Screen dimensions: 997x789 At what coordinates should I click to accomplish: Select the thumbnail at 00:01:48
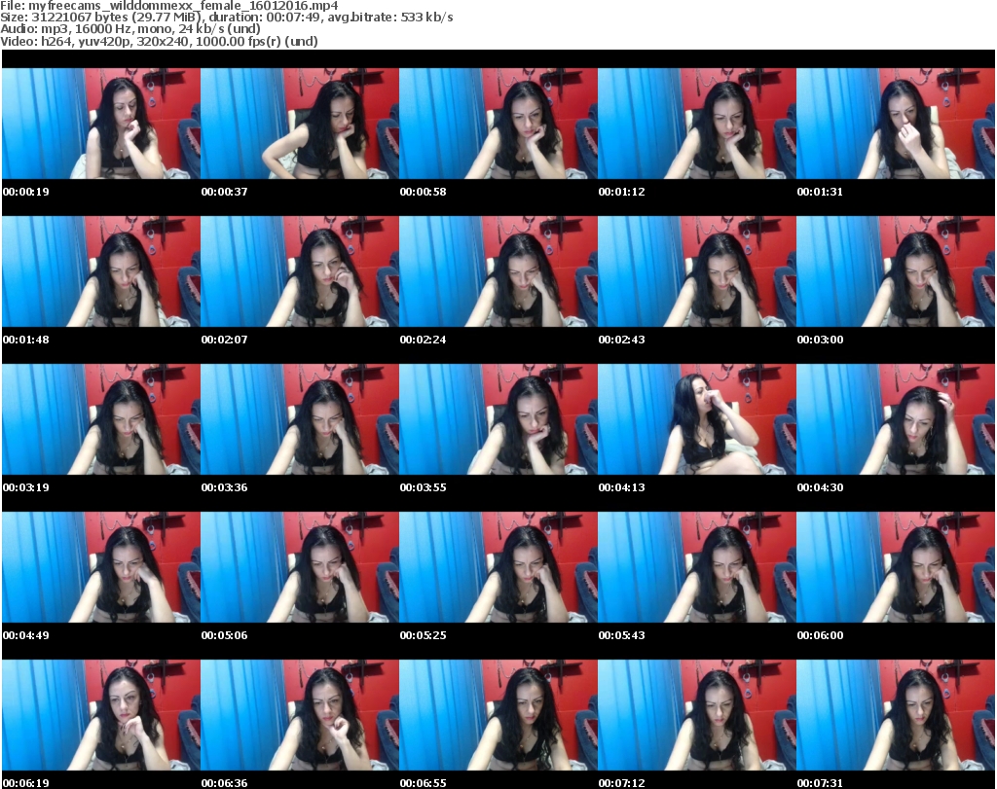pyautogui.click(x=101, y=271)
